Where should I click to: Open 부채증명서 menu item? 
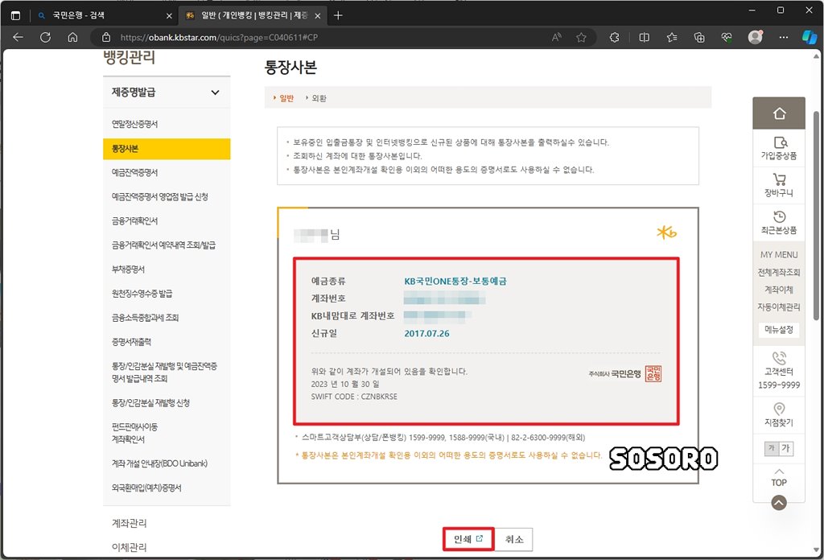coord(128,269)
